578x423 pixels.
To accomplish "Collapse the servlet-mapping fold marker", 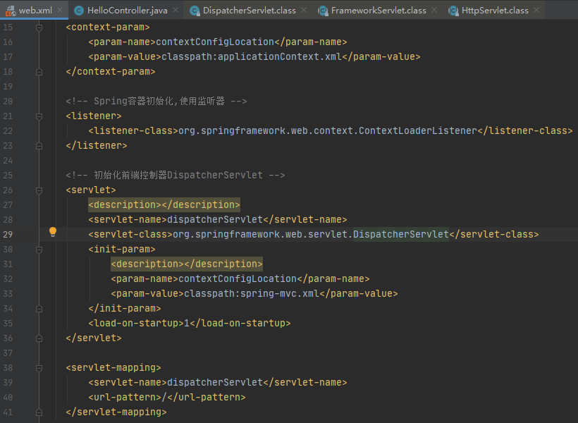I will [39, 367].
